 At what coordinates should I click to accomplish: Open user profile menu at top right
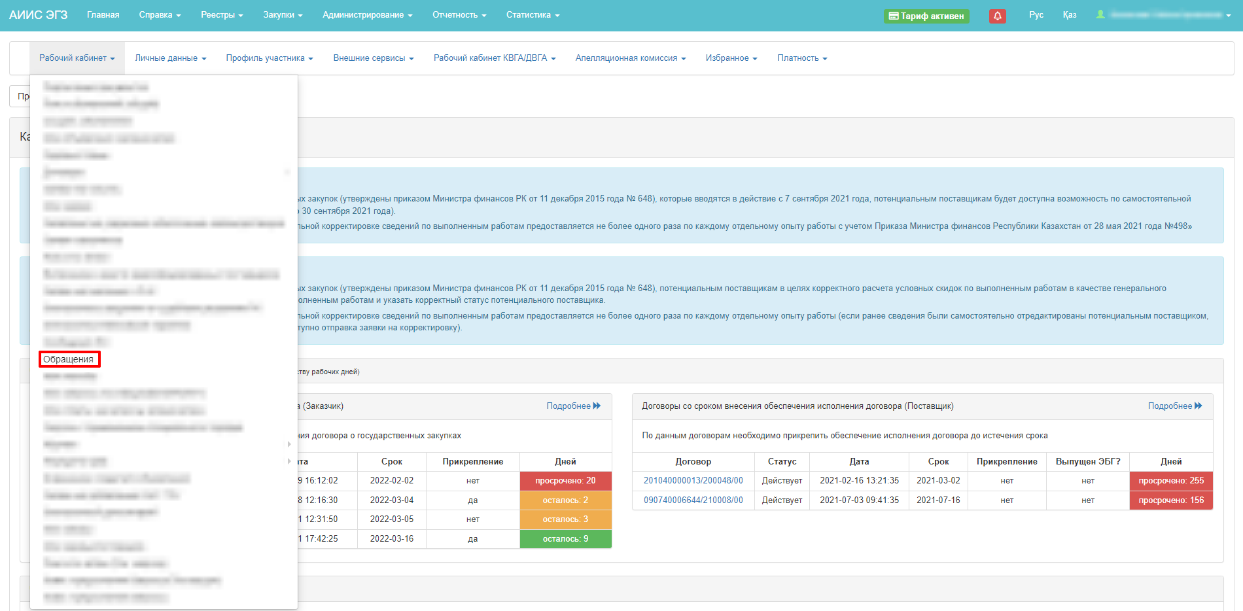tap(1163, 15)
